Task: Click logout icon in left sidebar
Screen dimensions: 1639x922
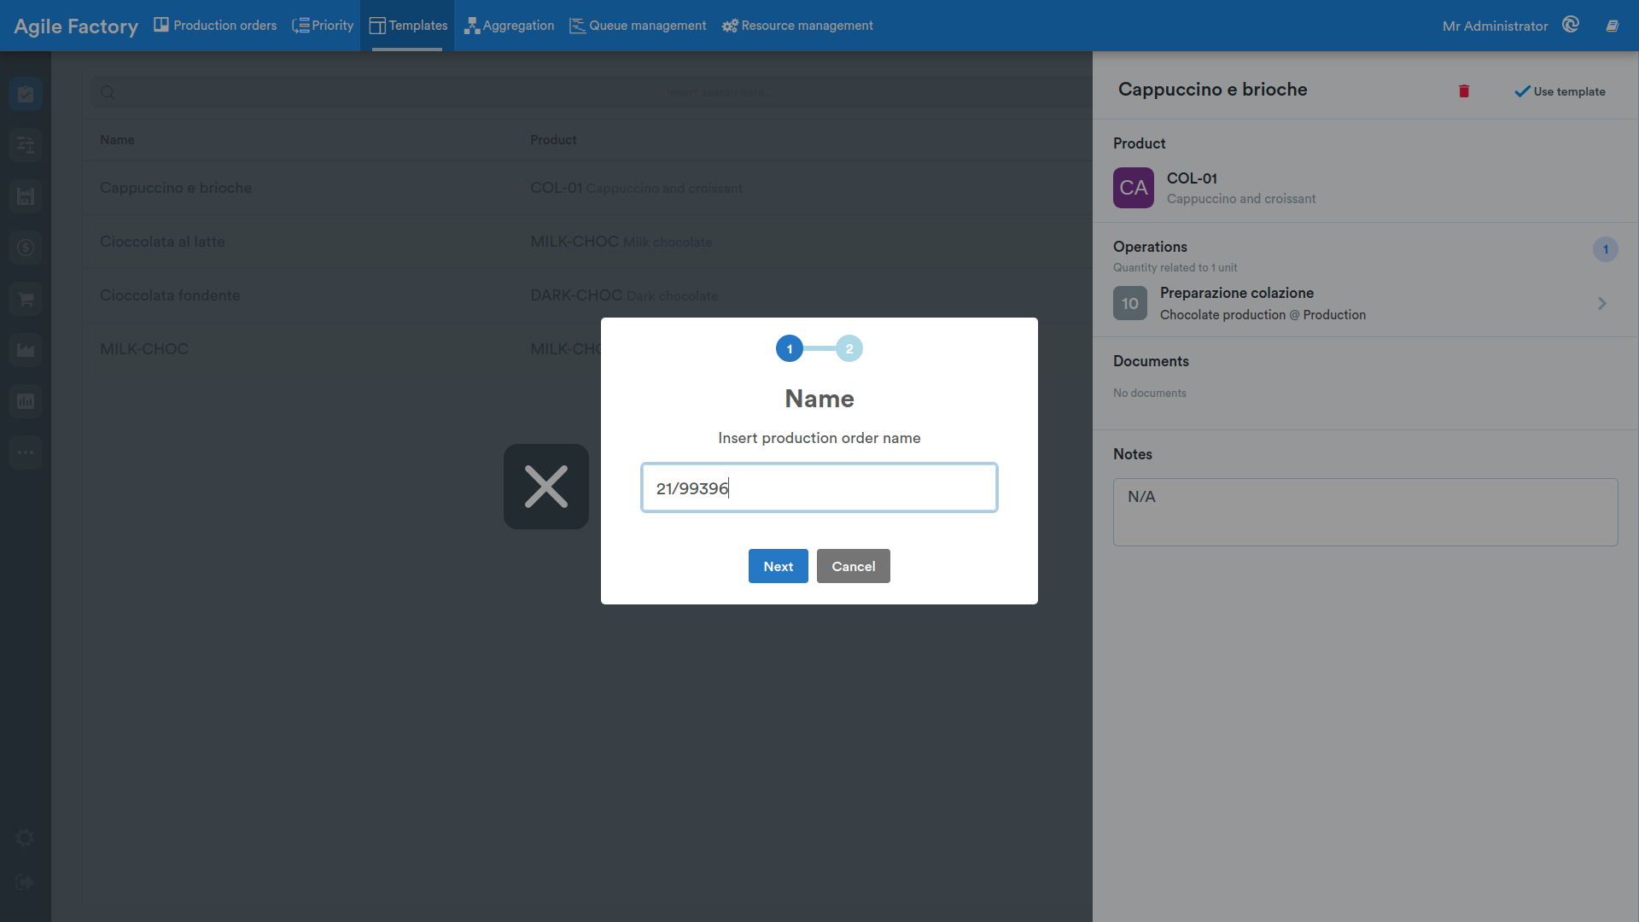Action: (x=25, y=882)
